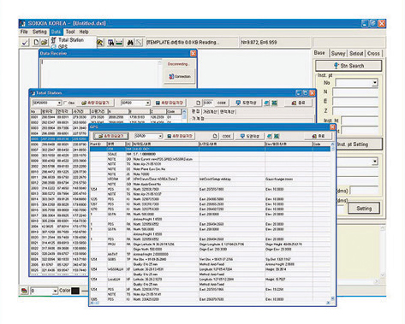This screenshot has width=405, height=324.
Task: Click the Connection button in Data Receive window
Action: [180, 76]
